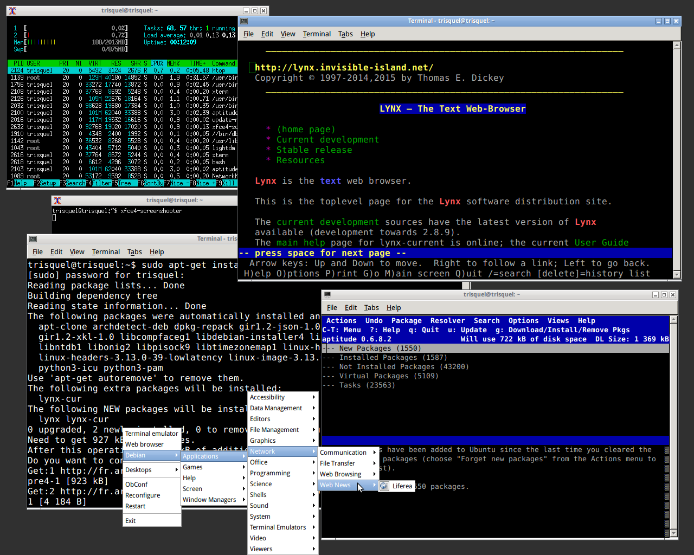The height and width of the screenshot is (555, 694).
Task: Select Restart in Openbox menu
Action: [152, 506]
